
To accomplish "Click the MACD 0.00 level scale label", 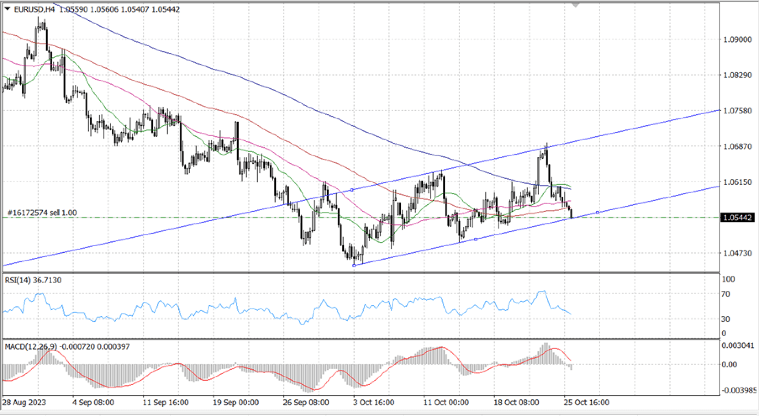I will point(729,365).
